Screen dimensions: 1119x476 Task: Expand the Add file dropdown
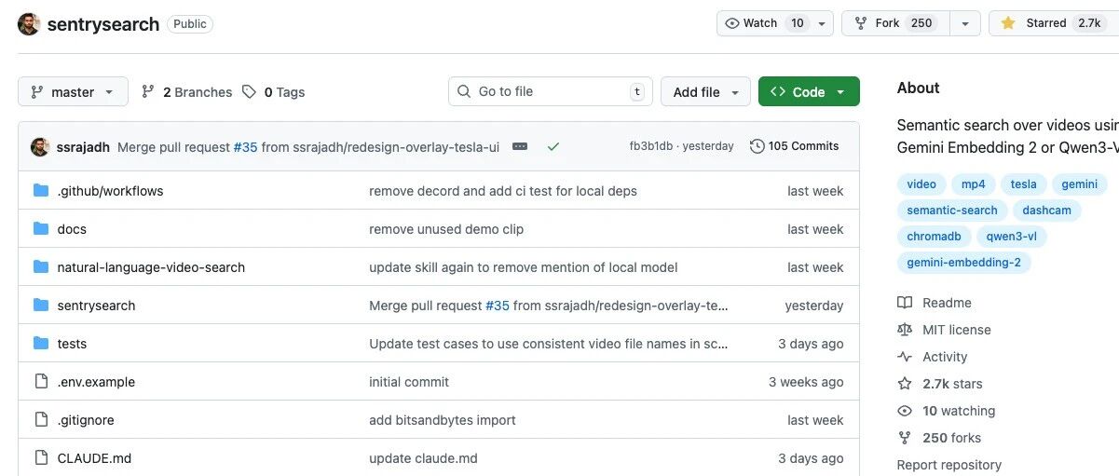tap(705, 92)
